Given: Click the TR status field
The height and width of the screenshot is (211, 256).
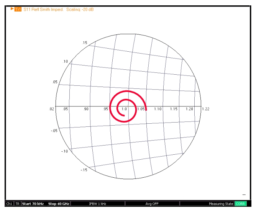Looking at the screenshot, I should [x=18, y=204].
